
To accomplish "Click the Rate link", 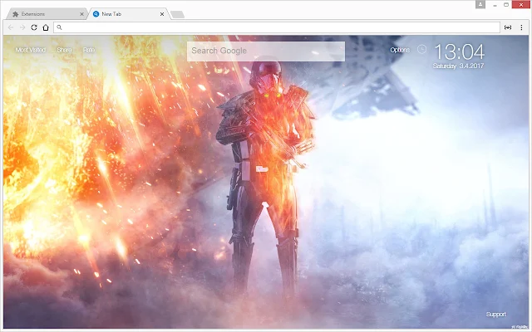I will (89, 50).
